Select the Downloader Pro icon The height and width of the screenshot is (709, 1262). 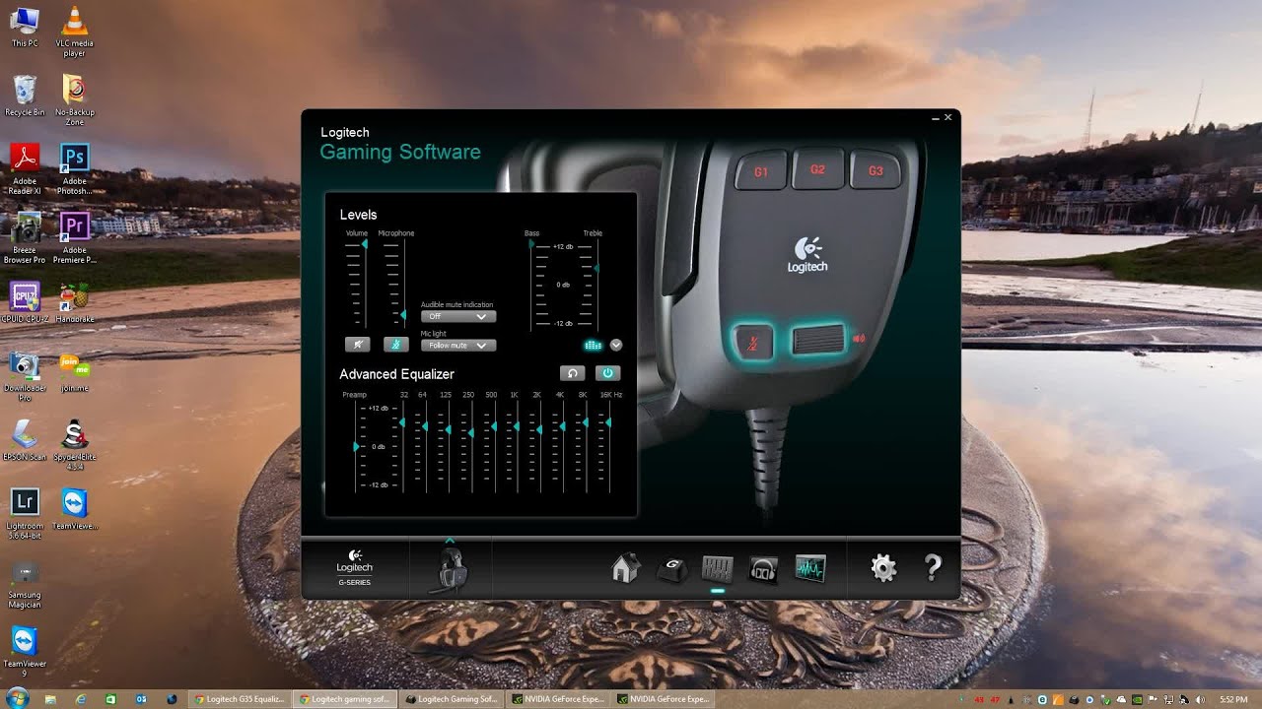coord(25,375)
